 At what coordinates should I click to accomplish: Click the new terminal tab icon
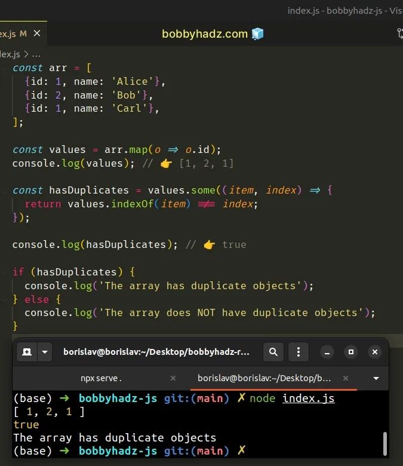coord(27,352)
